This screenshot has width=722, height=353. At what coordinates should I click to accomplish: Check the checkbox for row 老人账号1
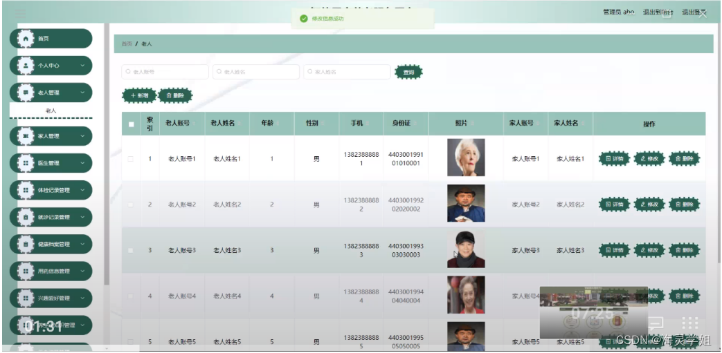131,159
